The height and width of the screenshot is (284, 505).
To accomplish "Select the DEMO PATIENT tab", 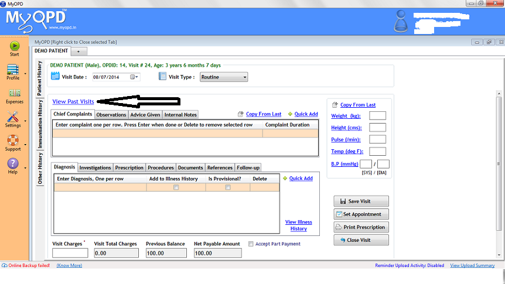I will (51, 51).
